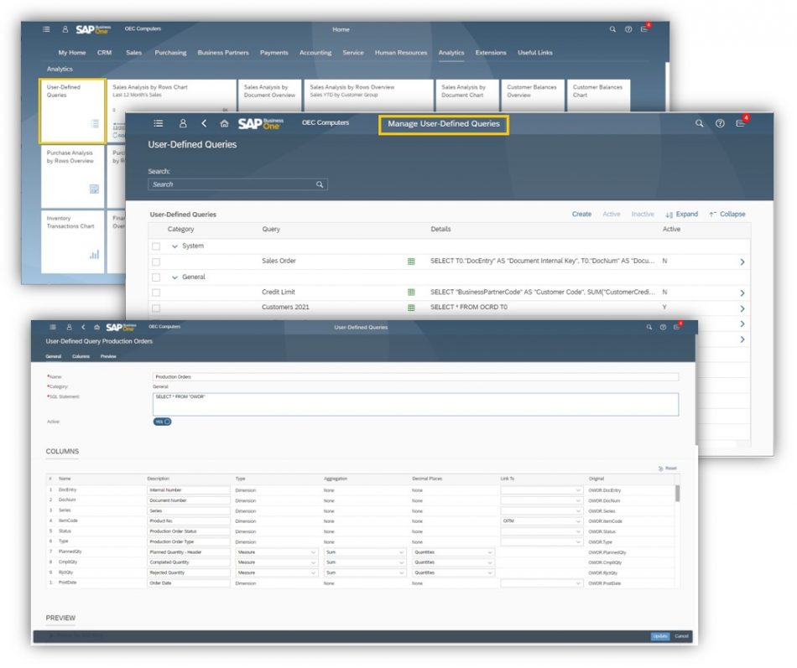
Task: Collapse the General category chevron
Action: 175,277
